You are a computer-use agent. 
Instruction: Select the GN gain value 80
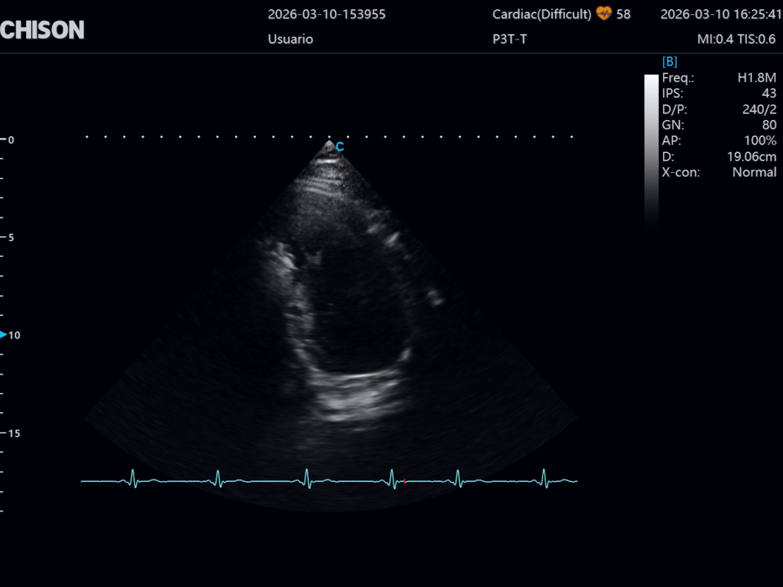769,125
